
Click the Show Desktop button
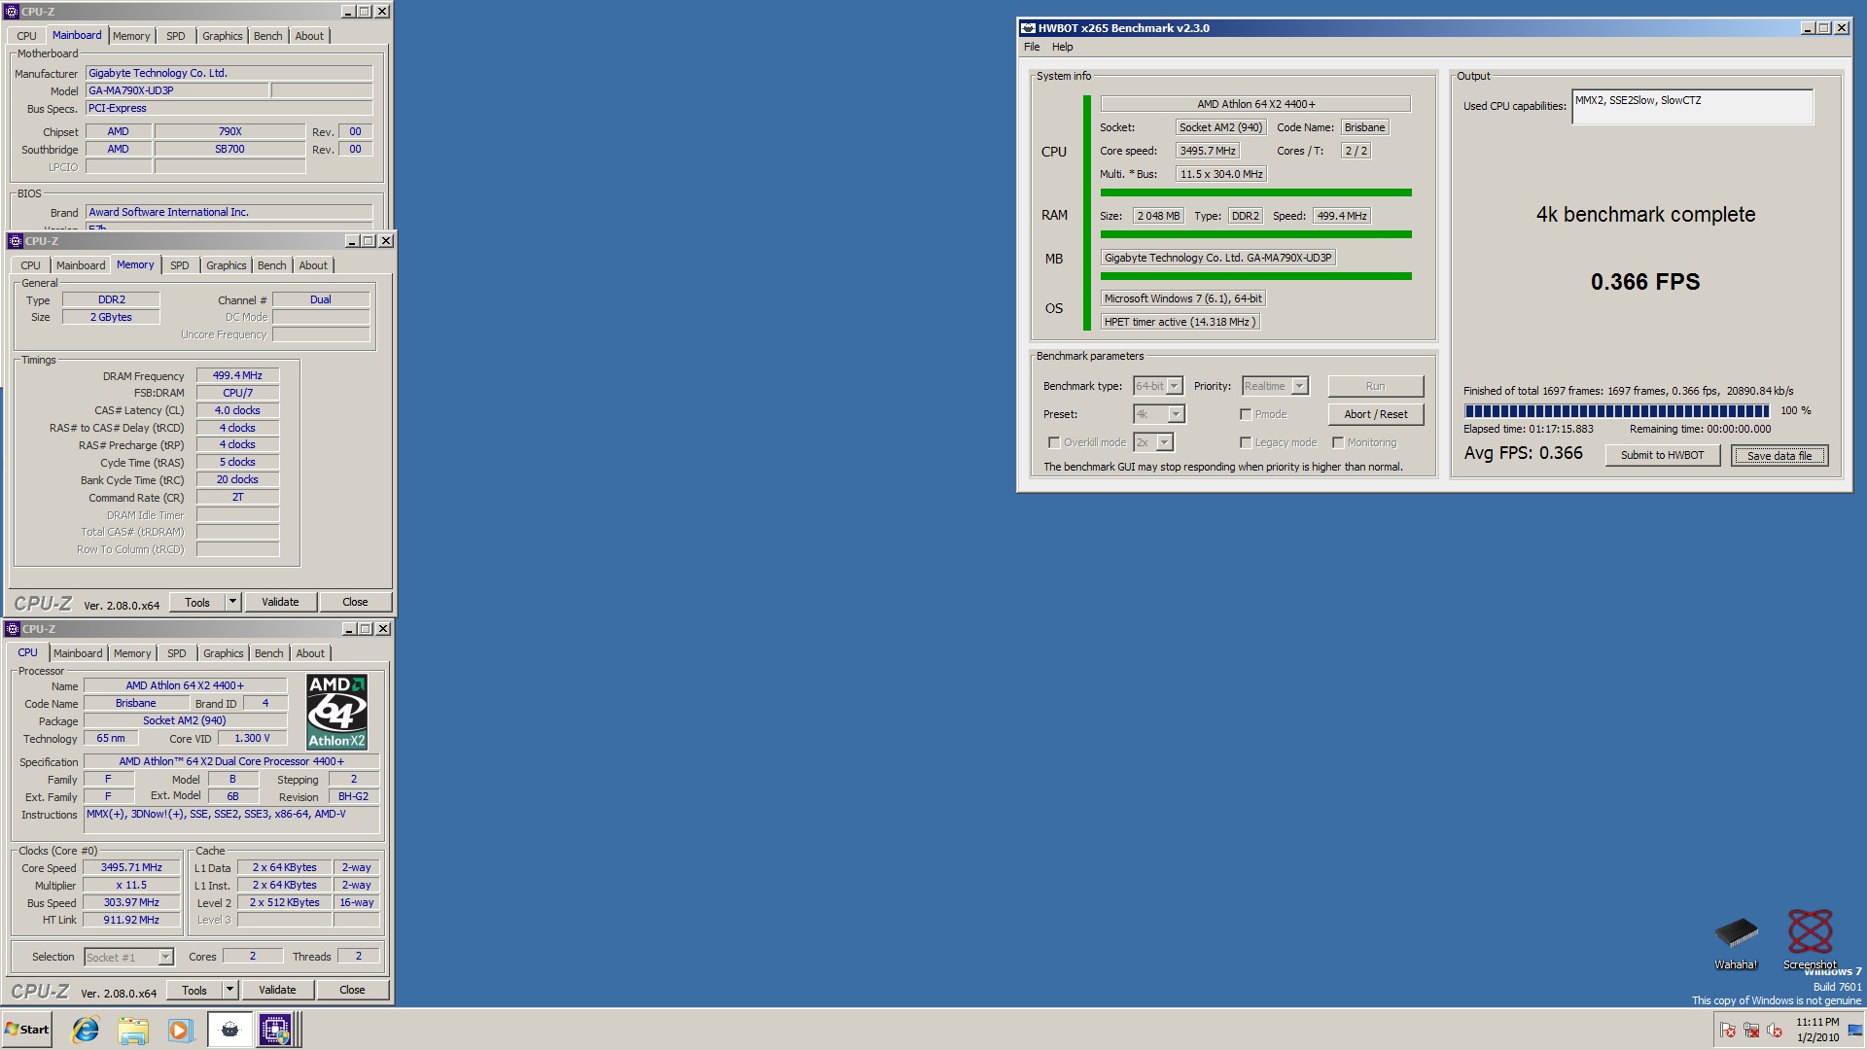click(x=1855, y=1030)
